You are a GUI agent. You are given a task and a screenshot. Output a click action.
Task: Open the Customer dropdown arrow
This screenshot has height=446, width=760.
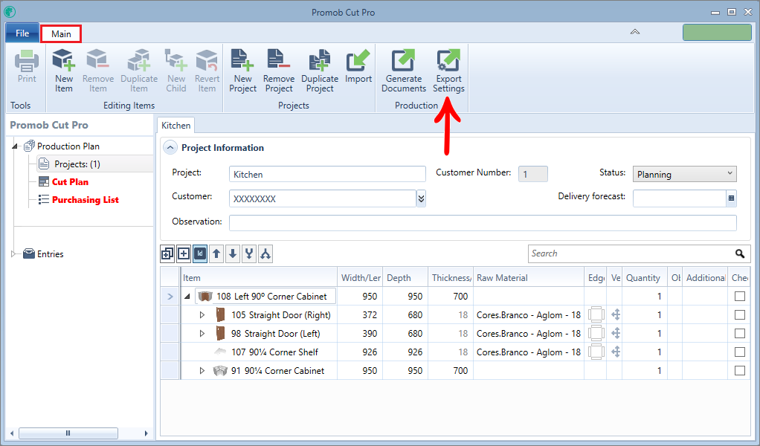(421, 198)
